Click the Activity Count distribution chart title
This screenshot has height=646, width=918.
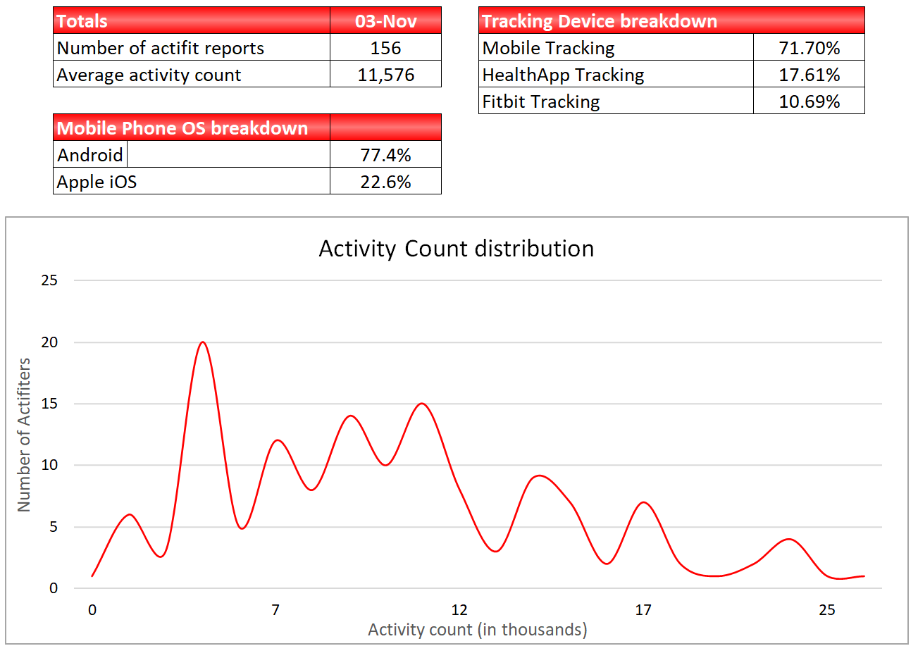(456, 249)
